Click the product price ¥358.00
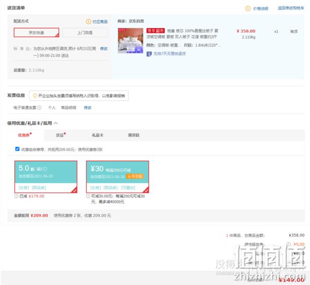The height and width of the screenshot is (285, 310). coord(246,31)
